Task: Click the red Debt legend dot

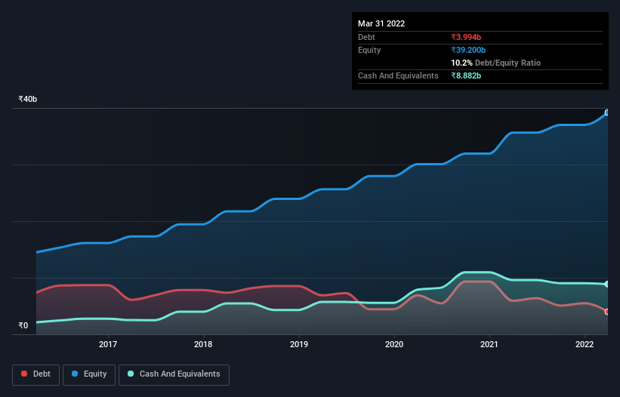Action: click(x=24, y=374)
